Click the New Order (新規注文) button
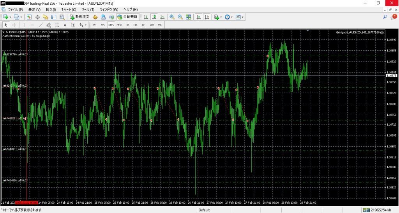The image size is (399, 213). click(x=79, y=17)
